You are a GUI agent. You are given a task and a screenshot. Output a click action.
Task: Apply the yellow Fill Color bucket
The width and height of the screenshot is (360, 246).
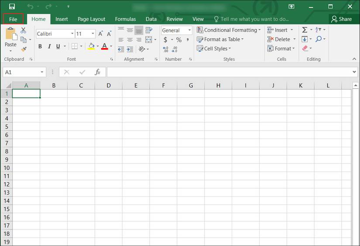tap(91, 46)
